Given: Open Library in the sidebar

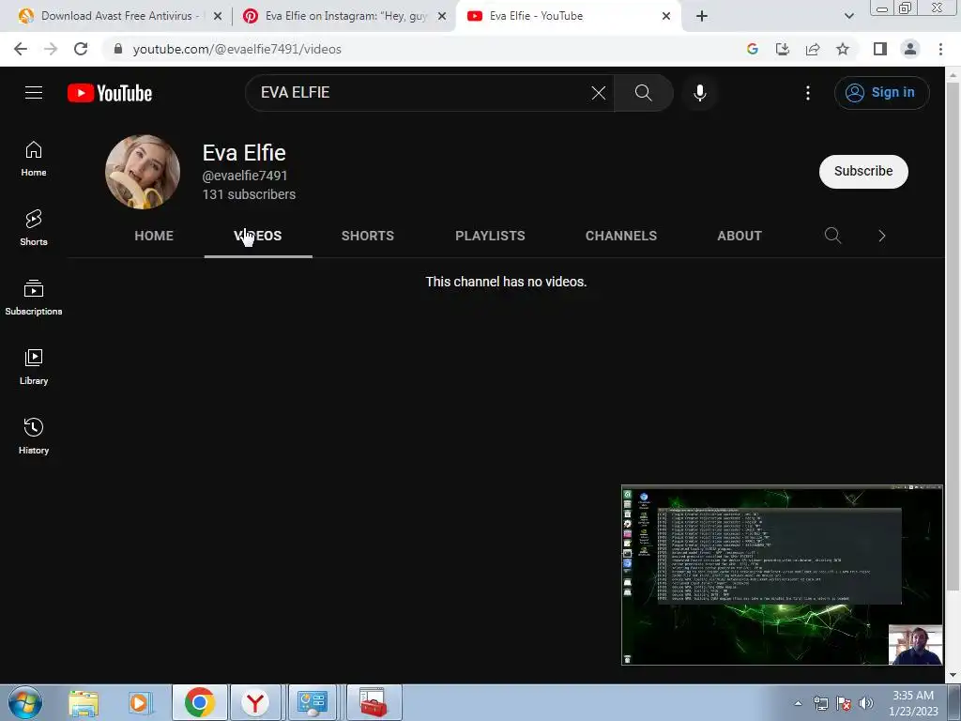Looking at the screenshot, I should (x=34, y=367).
